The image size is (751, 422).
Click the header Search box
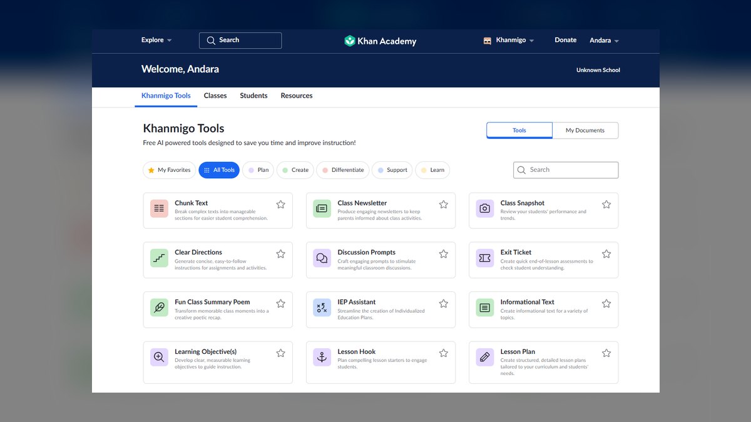click(240, 40)
